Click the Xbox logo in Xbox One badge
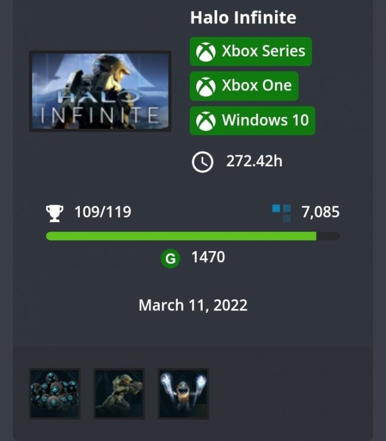The width and height of the screenshot is (386, 441). (206, 86)
